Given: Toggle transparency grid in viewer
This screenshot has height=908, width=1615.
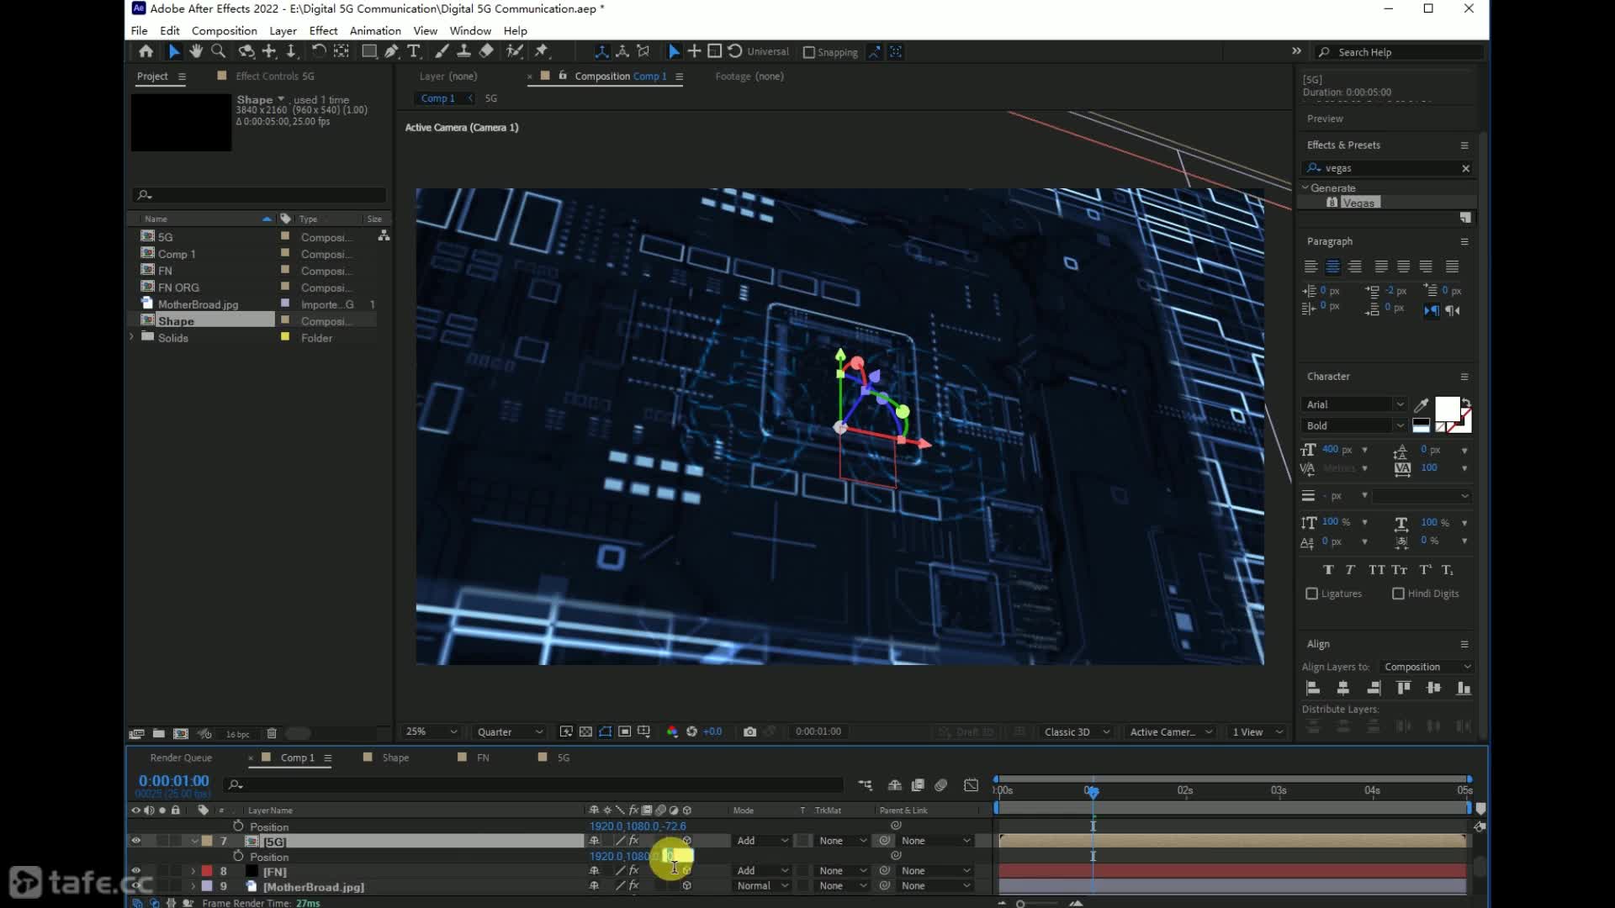Looking at the screenshot, I should point(585,731).
